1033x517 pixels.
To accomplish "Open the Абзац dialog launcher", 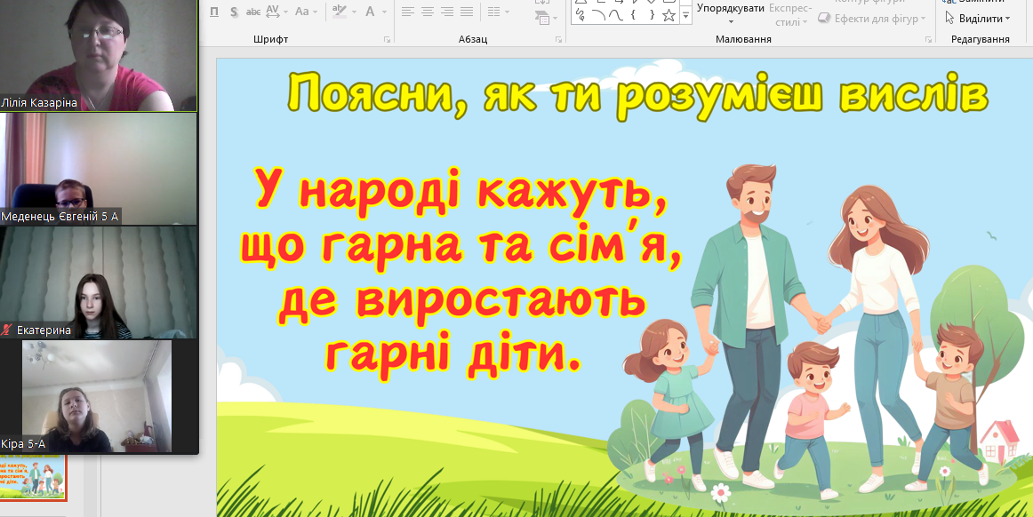I will click(557, 39).
